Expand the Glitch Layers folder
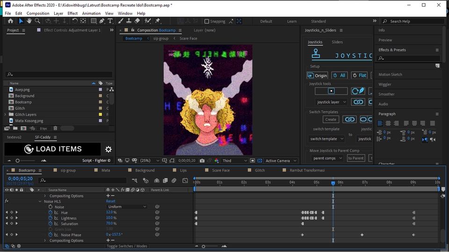 coord(5,115)
